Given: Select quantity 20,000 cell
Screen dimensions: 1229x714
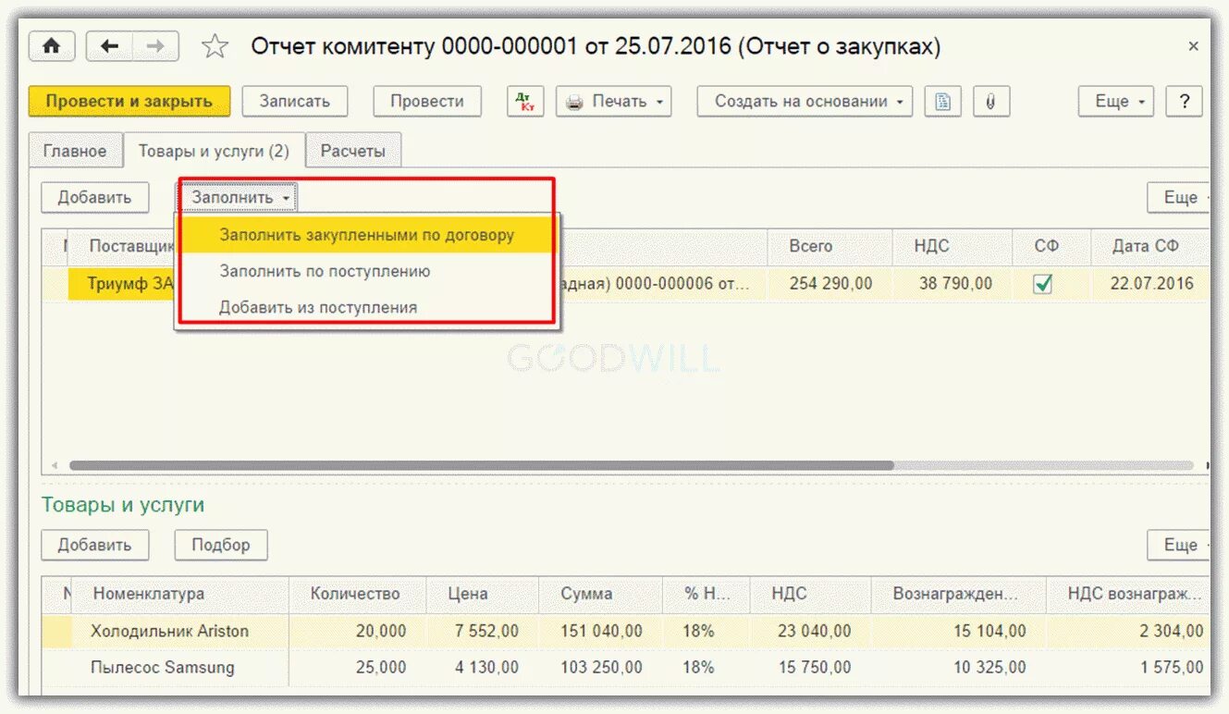Looking at the screenshot, I should (358, 632).
